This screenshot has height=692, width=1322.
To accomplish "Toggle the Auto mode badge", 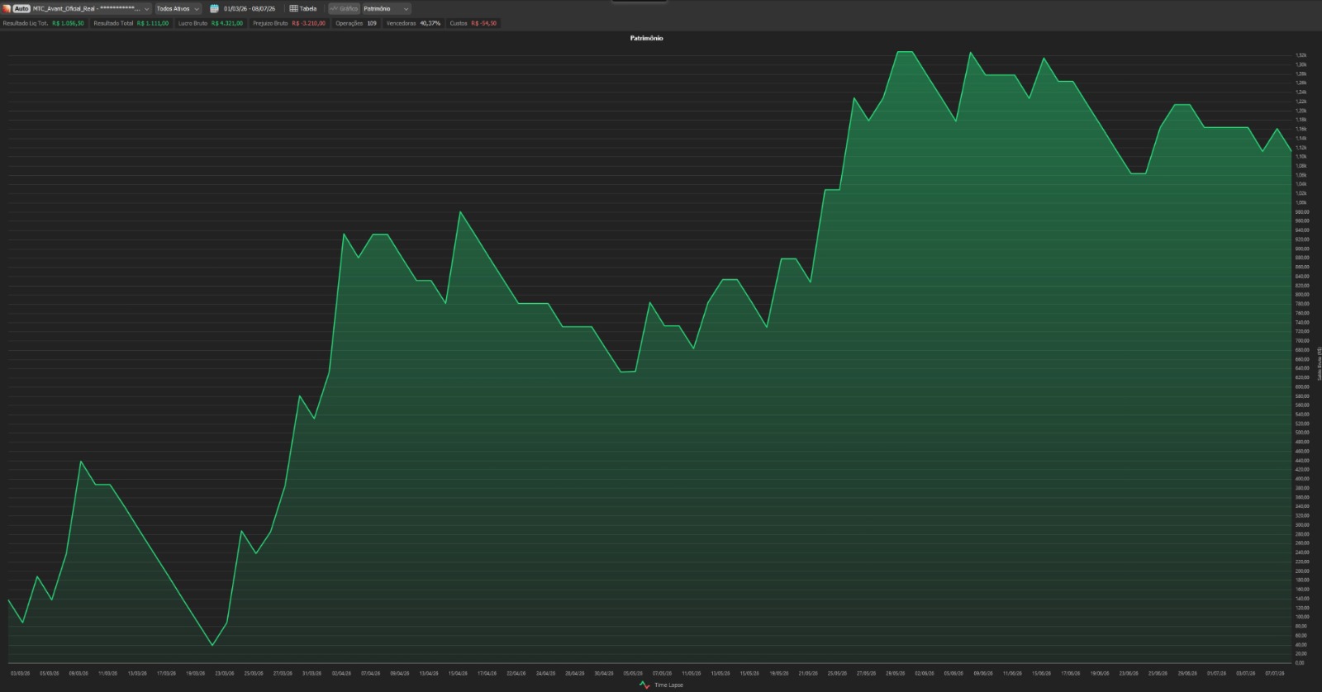I will click(21, 8).
